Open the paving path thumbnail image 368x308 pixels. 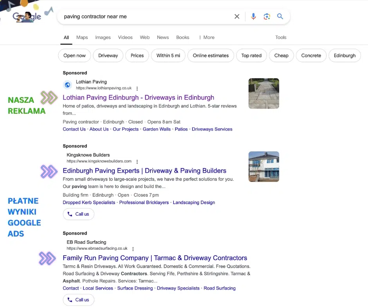264,93
